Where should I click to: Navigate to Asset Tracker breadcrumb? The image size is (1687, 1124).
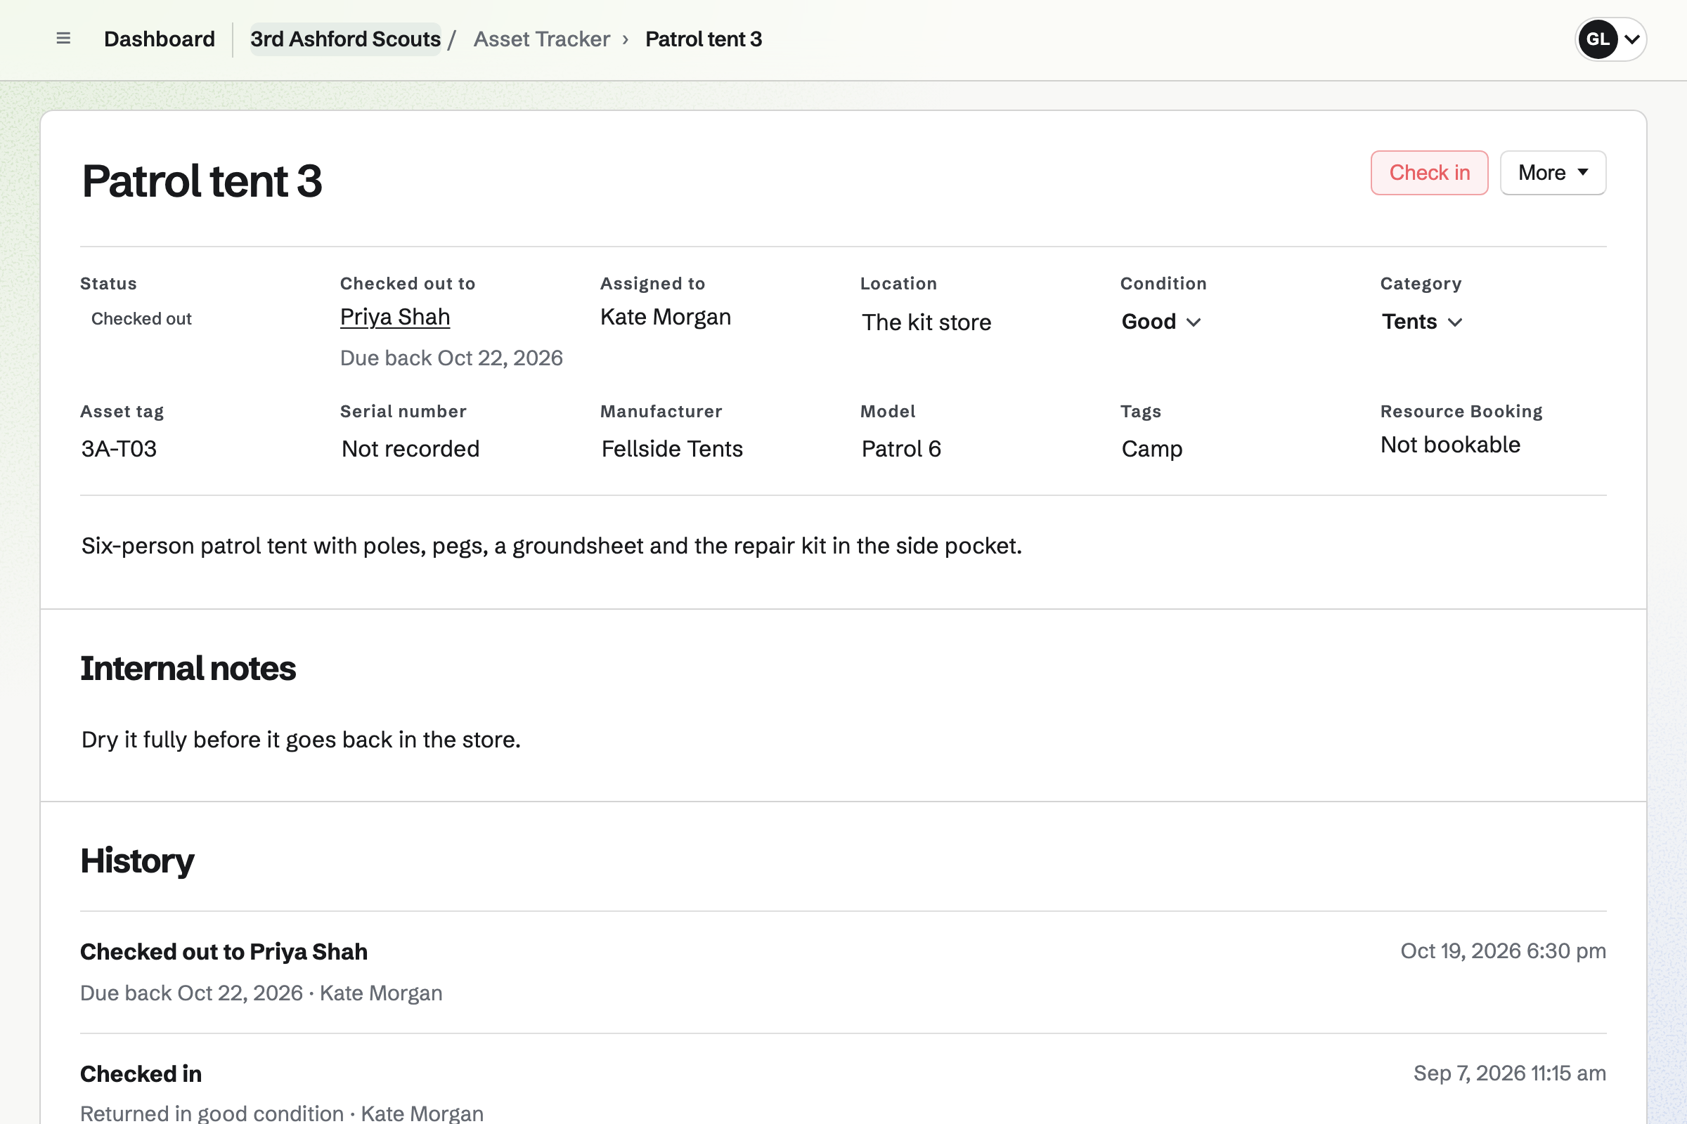pos(541,39)
